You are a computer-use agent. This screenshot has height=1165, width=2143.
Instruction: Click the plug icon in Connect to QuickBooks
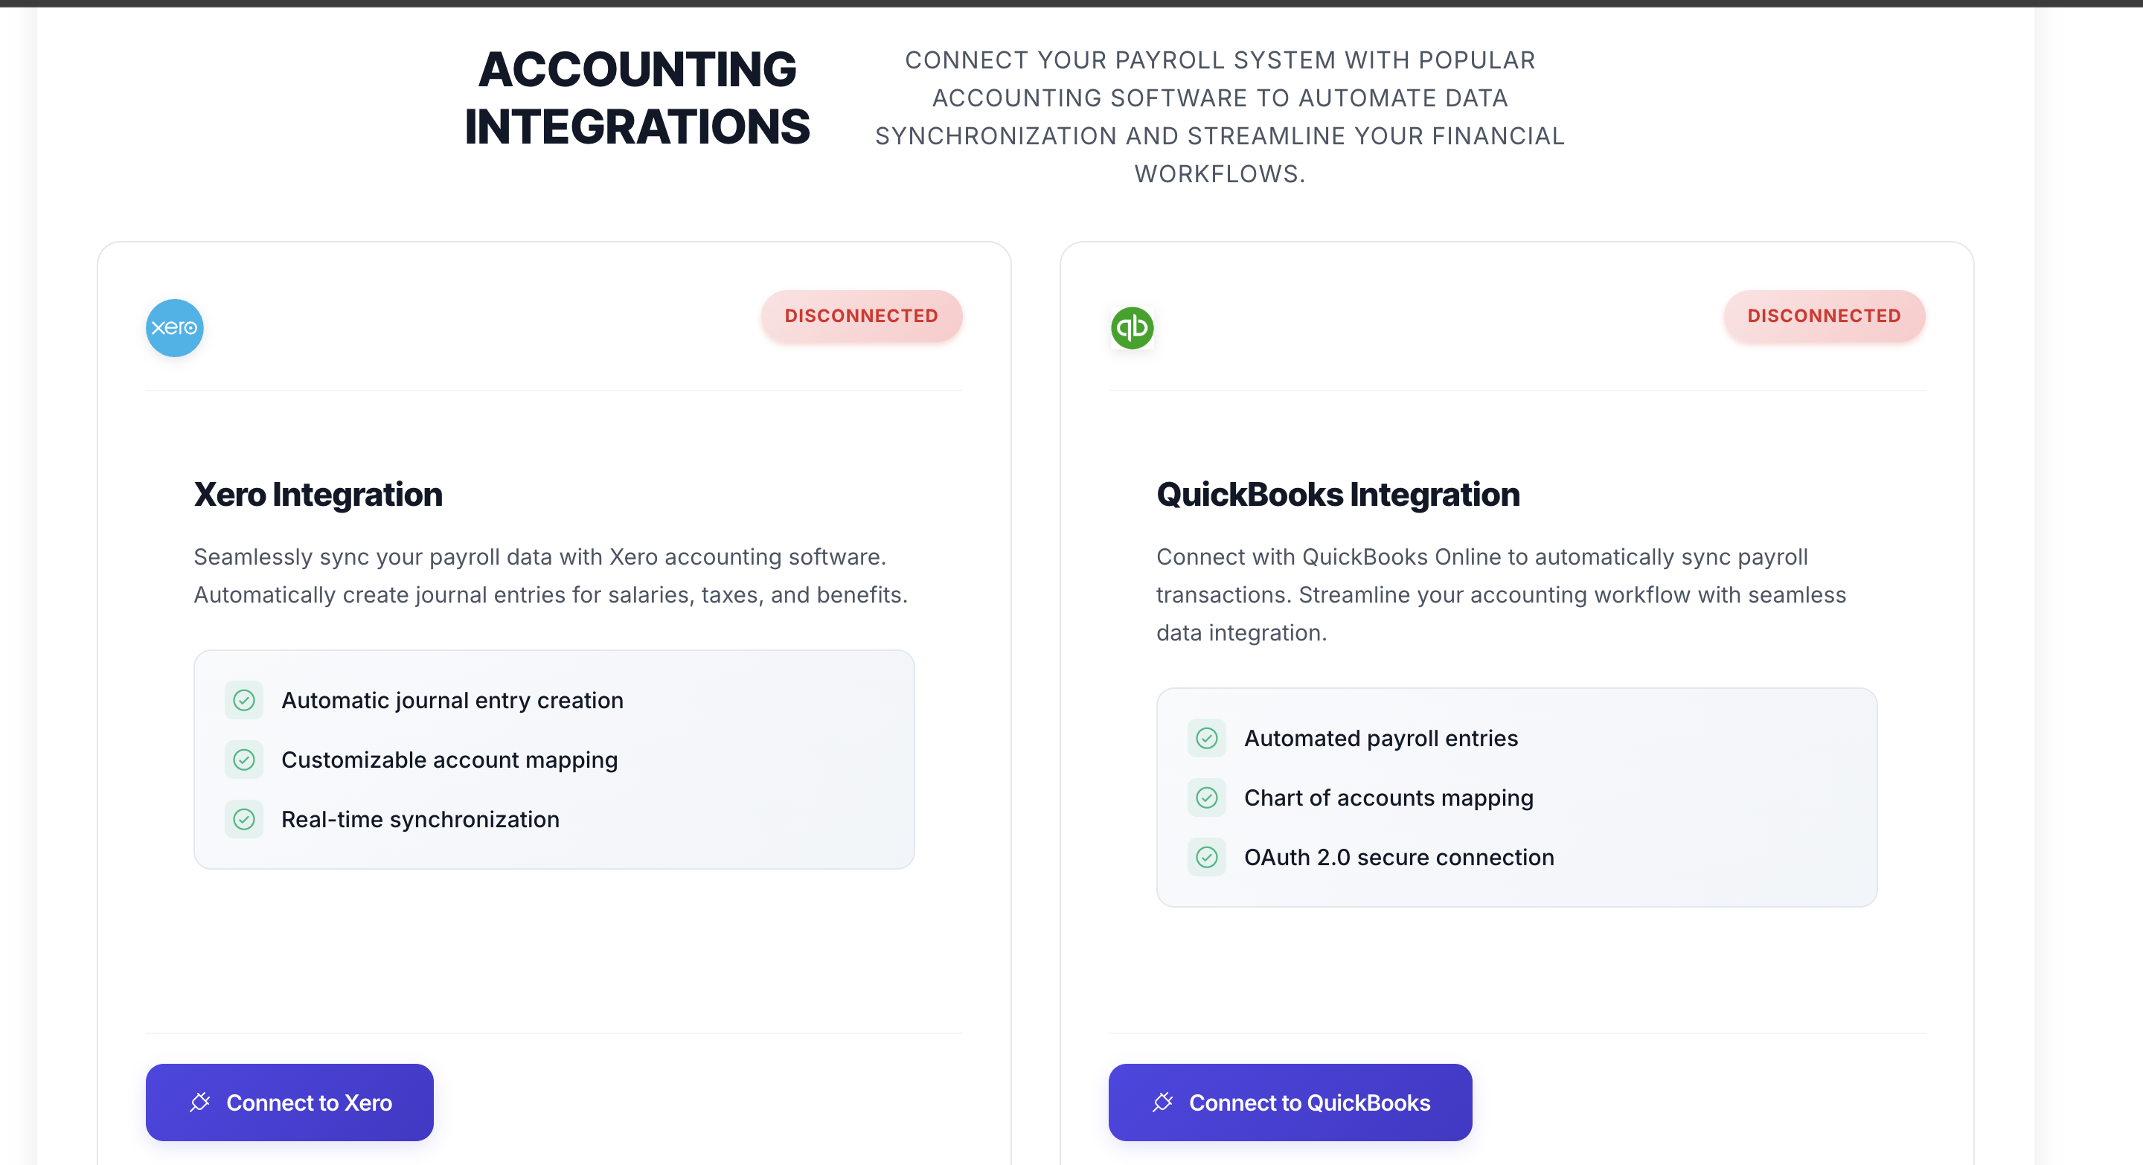tap(1162, 1102)
